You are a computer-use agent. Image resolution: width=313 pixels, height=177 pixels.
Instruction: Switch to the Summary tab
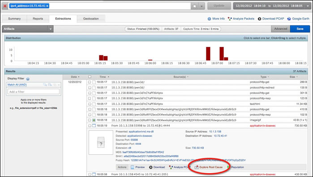point(14,18)
